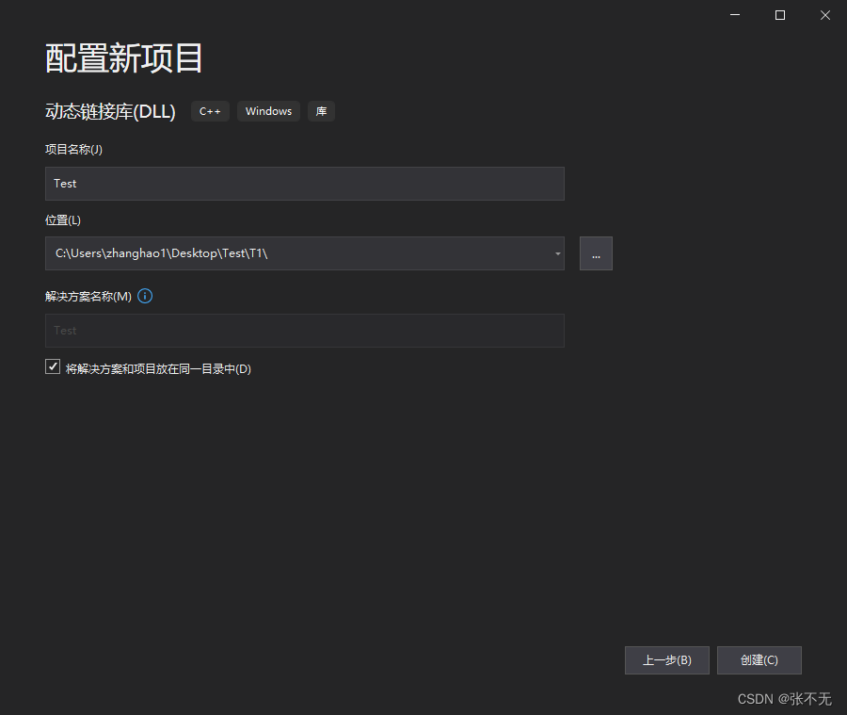Select the Windows platform tag

click(x=267, y=111)
